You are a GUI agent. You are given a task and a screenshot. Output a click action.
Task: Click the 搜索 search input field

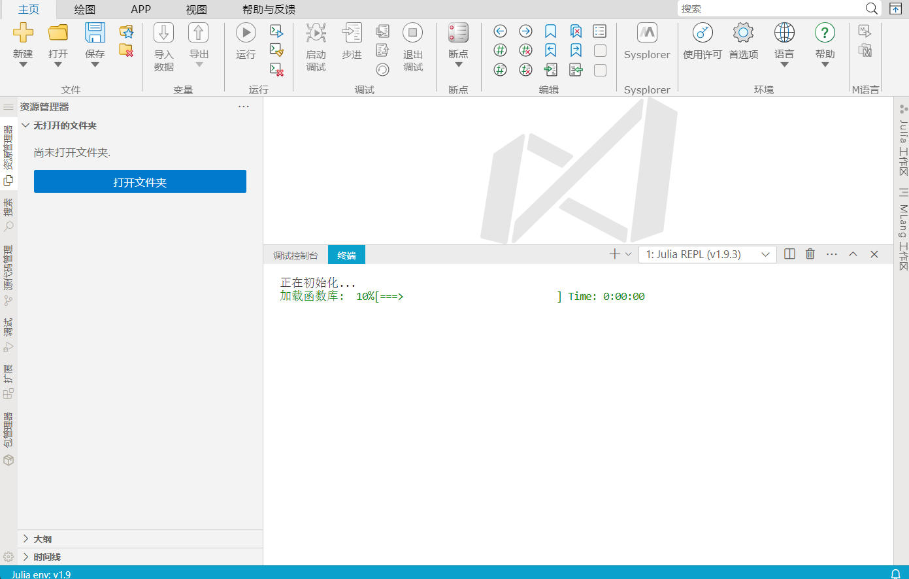point(771,8)
